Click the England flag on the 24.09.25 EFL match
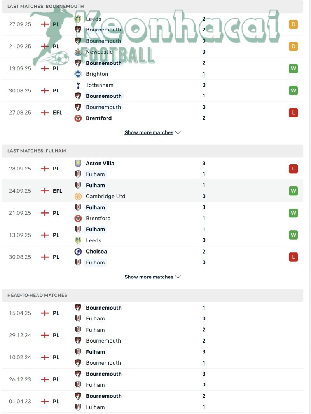 (x=45, y=191)
